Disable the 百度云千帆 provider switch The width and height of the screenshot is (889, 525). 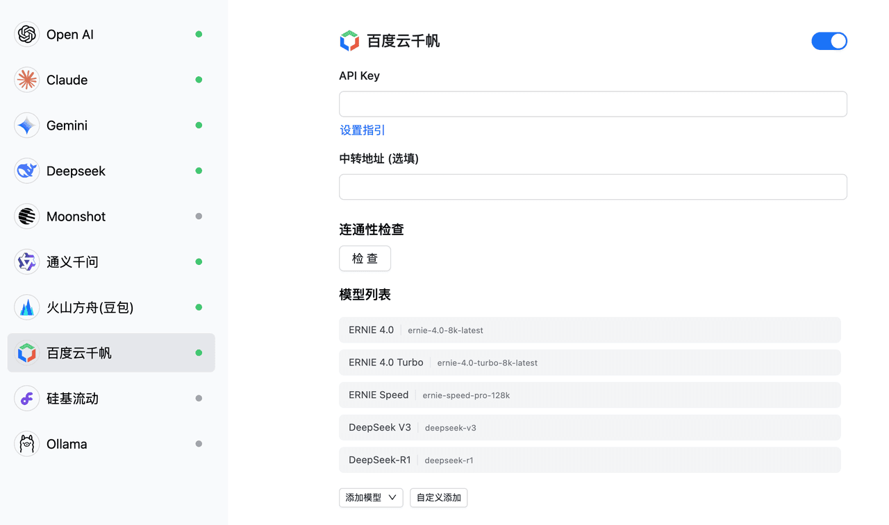pyautogui.click(x=829, y=41)
